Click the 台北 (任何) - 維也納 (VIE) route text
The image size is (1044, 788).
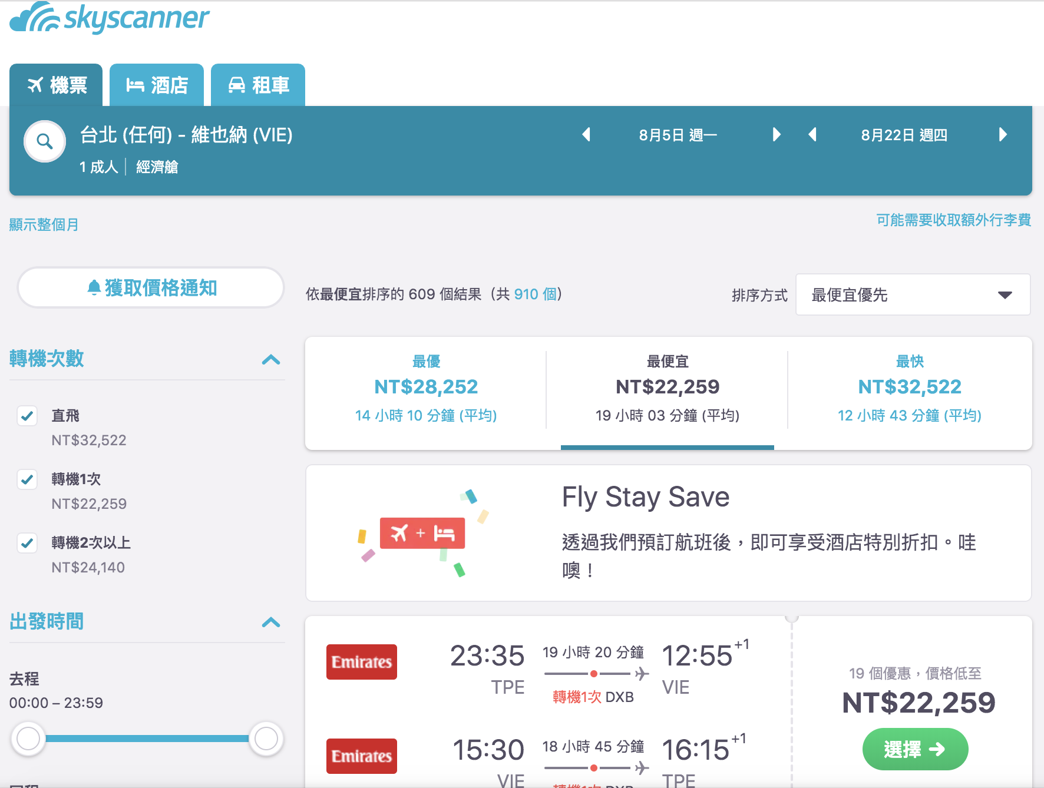click(x=186, y=135)
